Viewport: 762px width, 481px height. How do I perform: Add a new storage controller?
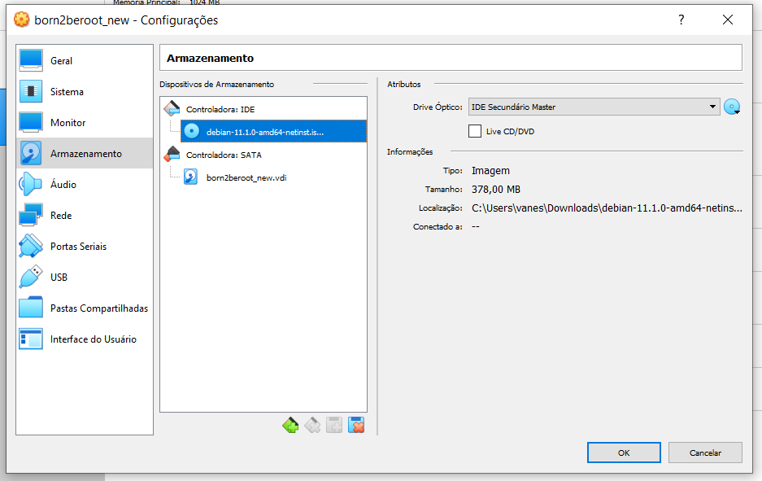[x=290, y=425]
